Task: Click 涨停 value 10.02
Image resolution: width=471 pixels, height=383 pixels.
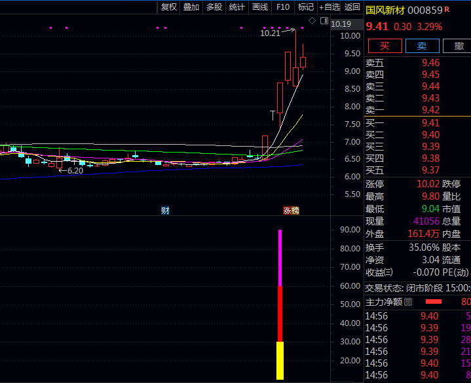Action: pos(428,184)
